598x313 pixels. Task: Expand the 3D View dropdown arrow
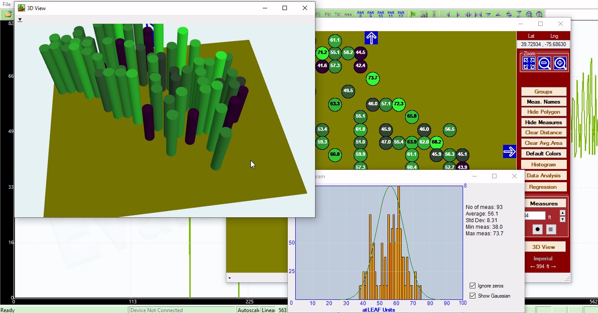point(20,20)
